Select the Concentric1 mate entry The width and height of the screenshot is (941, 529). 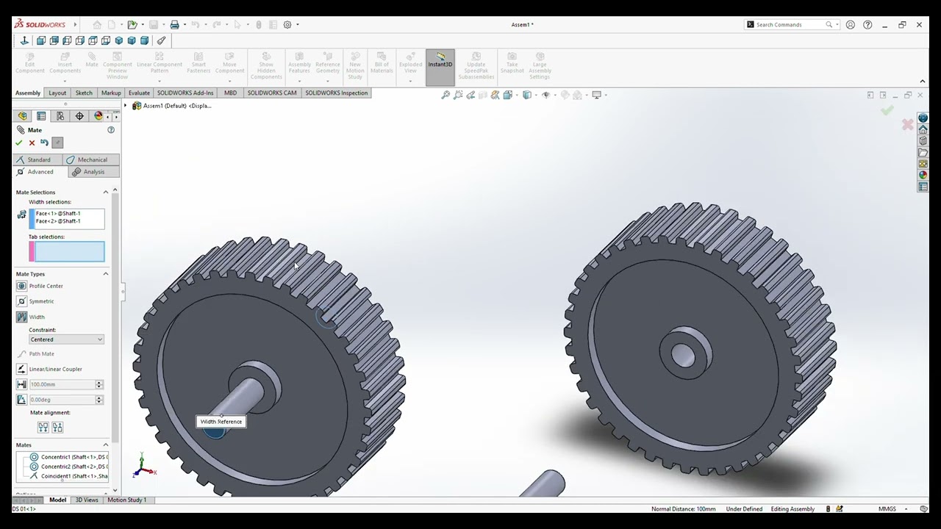point(68,457)
